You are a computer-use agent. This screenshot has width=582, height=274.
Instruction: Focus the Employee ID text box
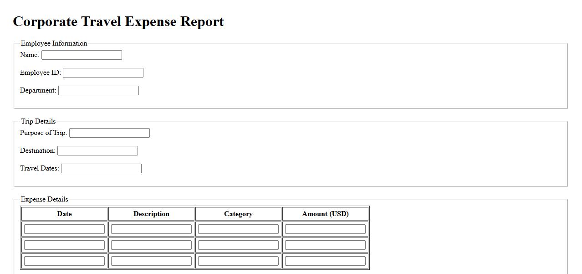(x=103, y=72)
